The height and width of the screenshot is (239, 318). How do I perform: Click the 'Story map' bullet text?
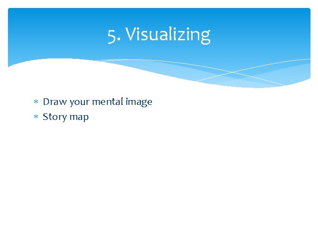click(66, 117)
